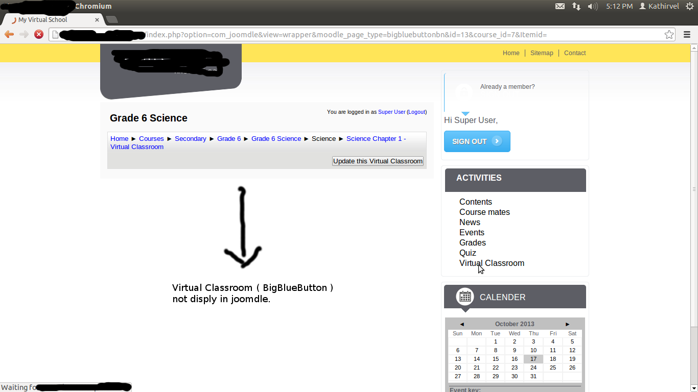Viewport: 698px width, 392px height.
Task: Select October 17 in the calendar
Action: click(533, 359)
